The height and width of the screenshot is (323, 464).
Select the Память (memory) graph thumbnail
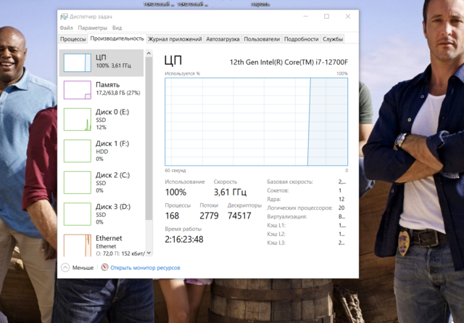point(77,89)
